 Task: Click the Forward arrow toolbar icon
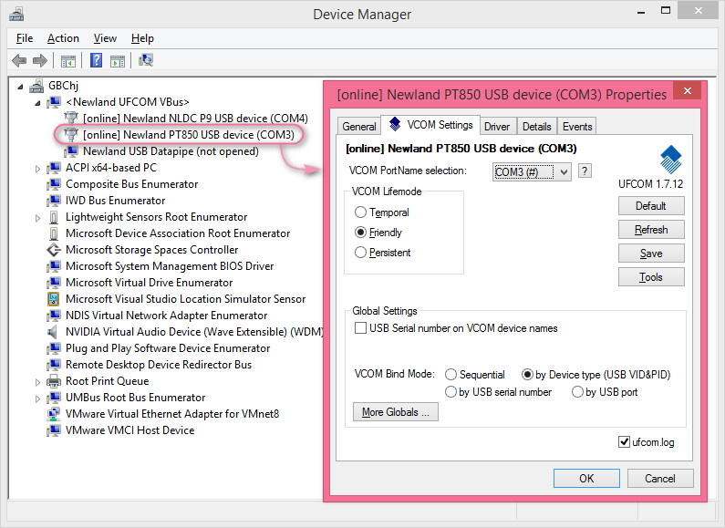(40, 60)
